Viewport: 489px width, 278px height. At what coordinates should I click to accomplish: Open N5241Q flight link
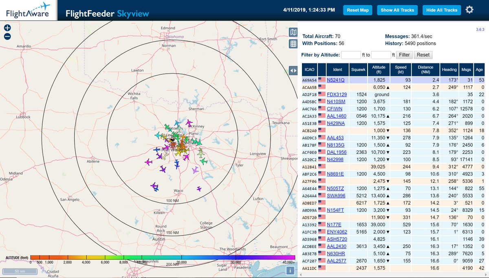point(335,80)
